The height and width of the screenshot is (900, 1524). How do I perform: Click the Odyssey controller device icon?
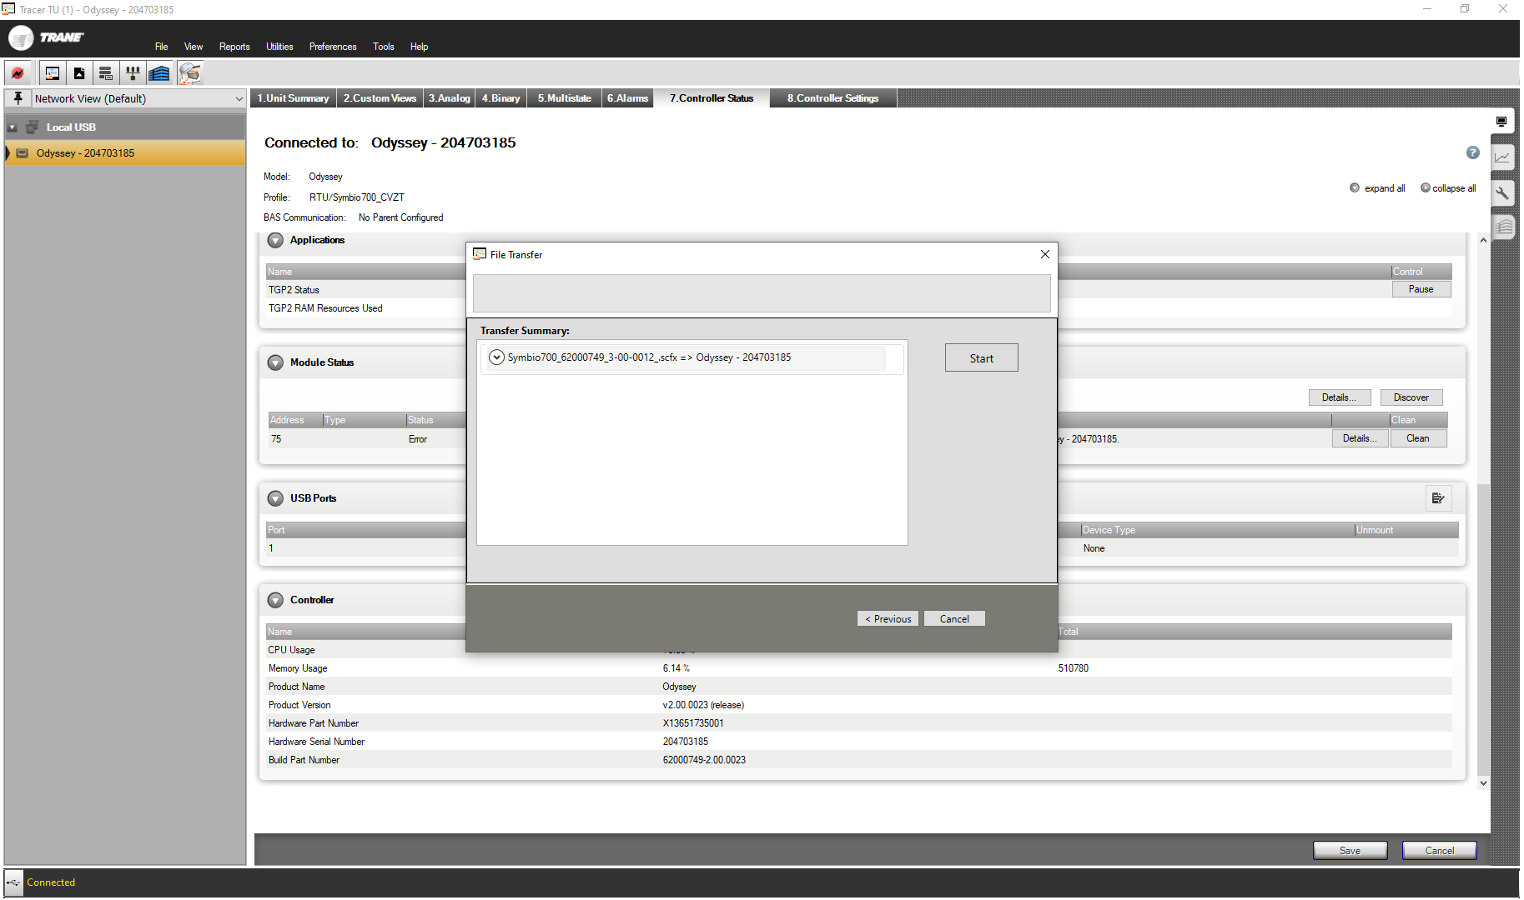tap(23, 153)
